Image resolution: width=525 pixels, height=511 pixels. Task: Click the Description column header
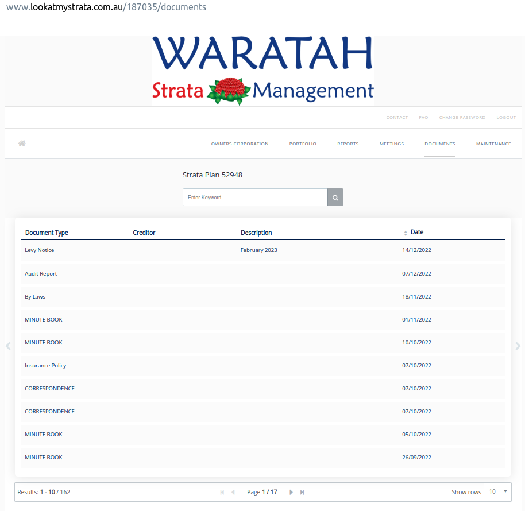256,233
